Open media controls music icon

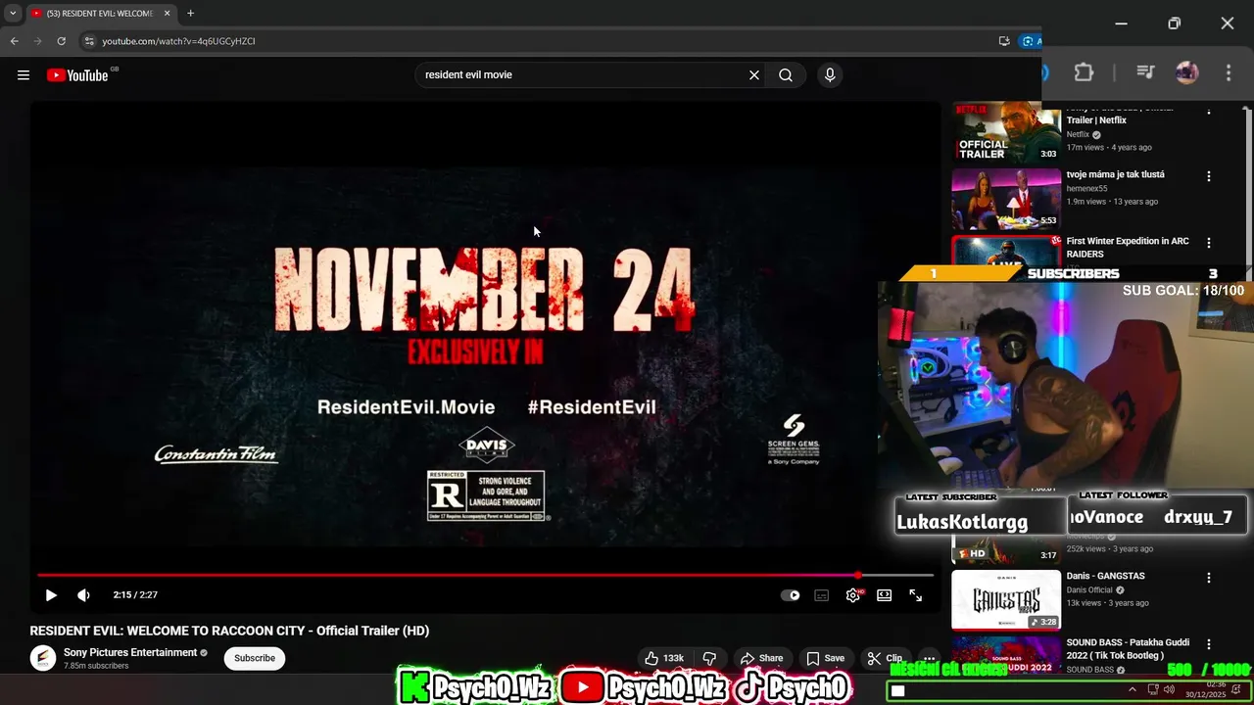point(1144,73)
